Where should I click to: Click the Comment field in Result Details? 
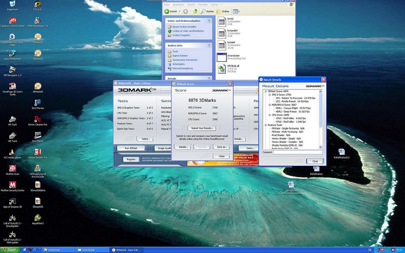[x=298, y=153]
